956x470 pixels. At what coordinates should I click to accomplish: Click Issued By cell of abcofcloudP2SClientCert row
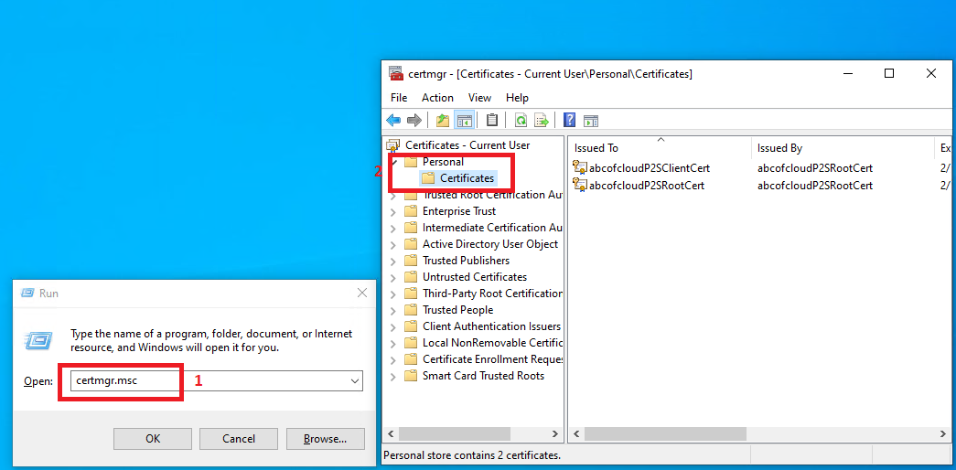tap(814, 167)
